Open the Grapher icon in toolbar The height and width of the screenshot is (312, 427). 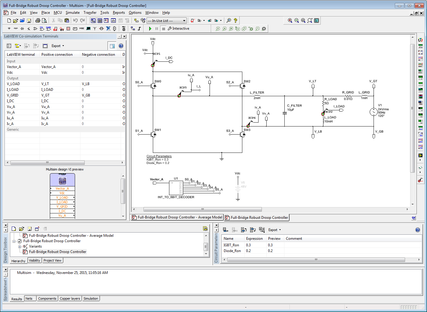pos(113,21)
